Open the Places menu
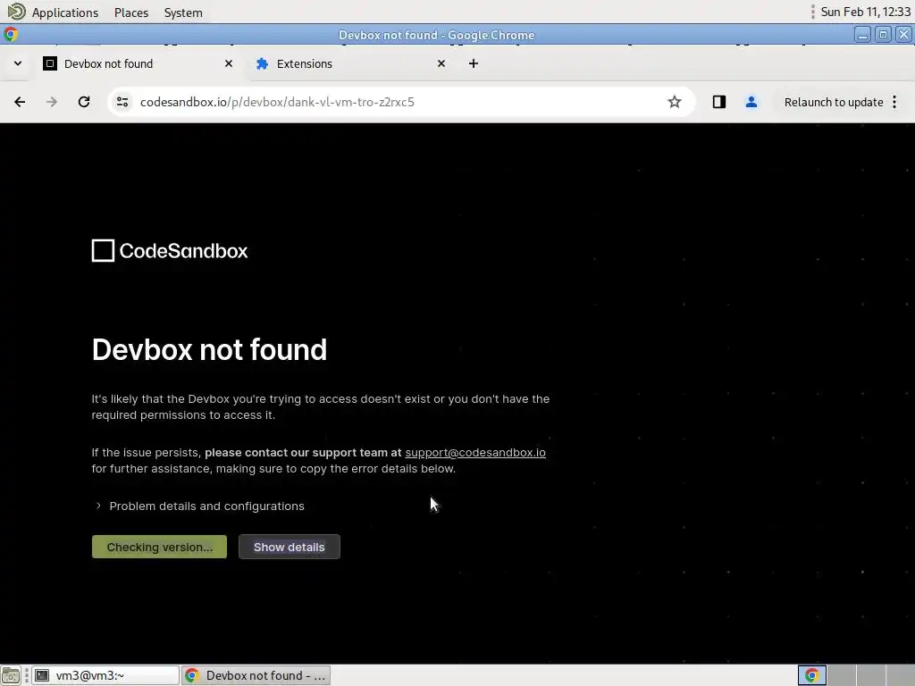The image size is (915, 686). pos(131,13)
